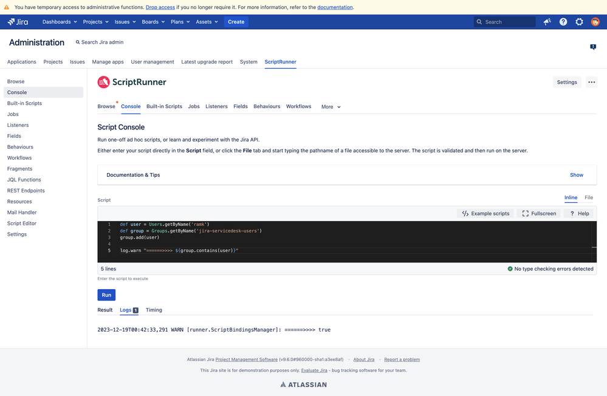Open the Applications admin tab
This screenshot has width=607, height=396.
click(x=22, y=62)
